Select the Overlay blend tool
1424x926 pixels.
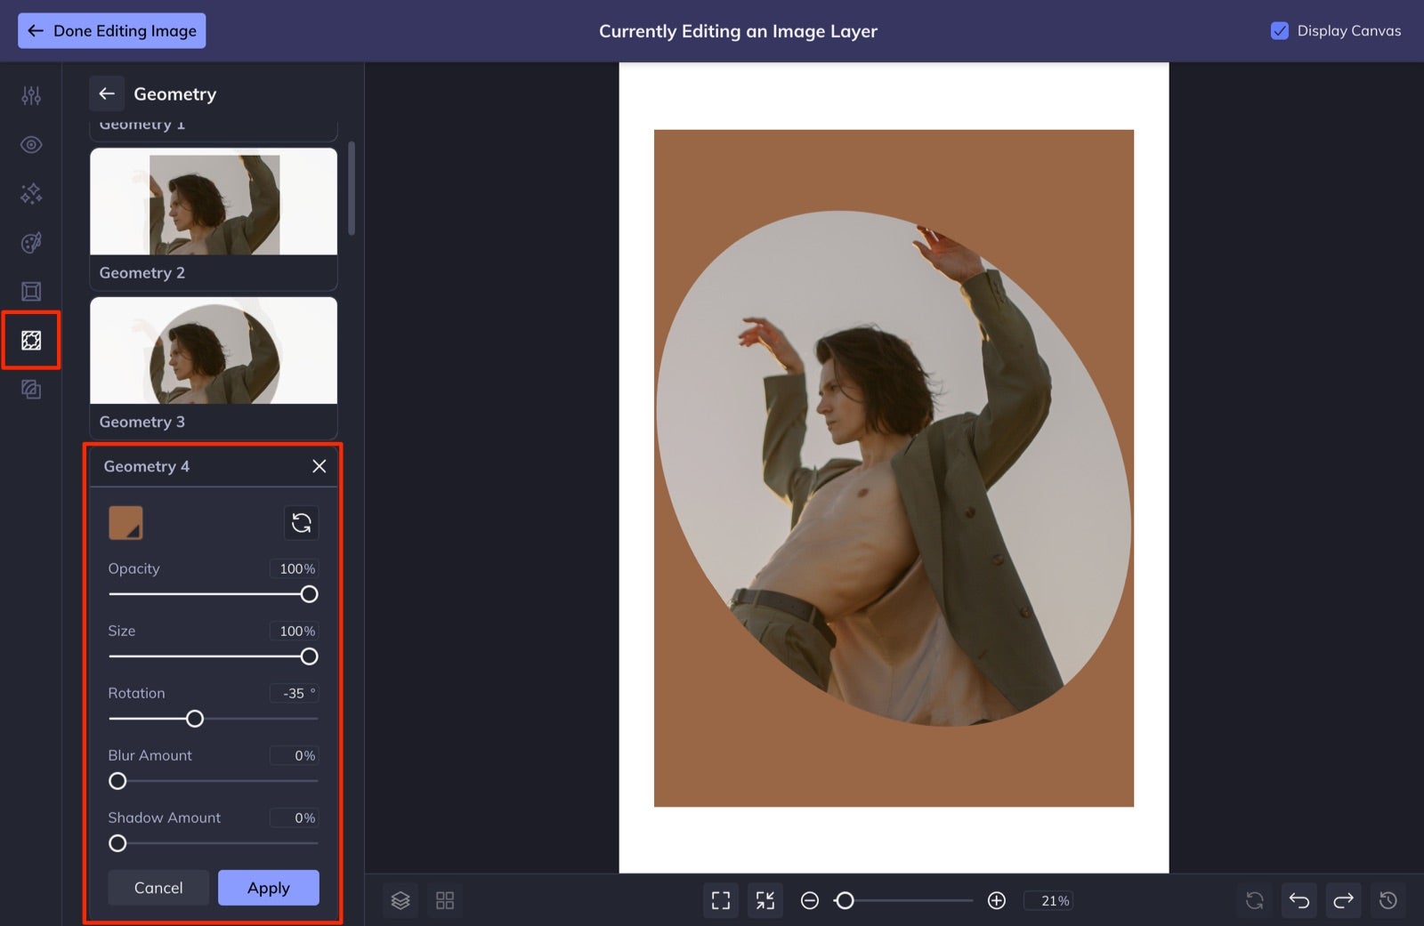[x=31, y=389]
